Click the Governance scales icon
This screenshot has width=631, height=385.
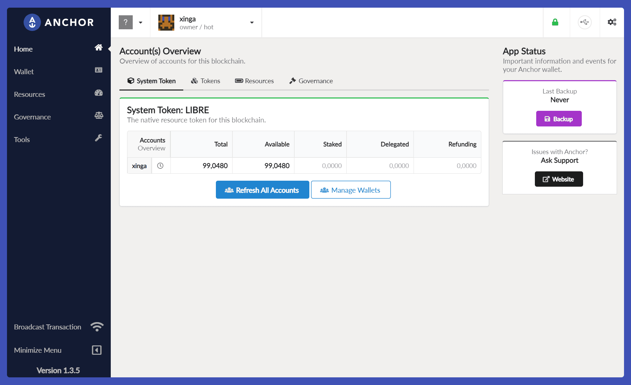[x=99, y=115]
